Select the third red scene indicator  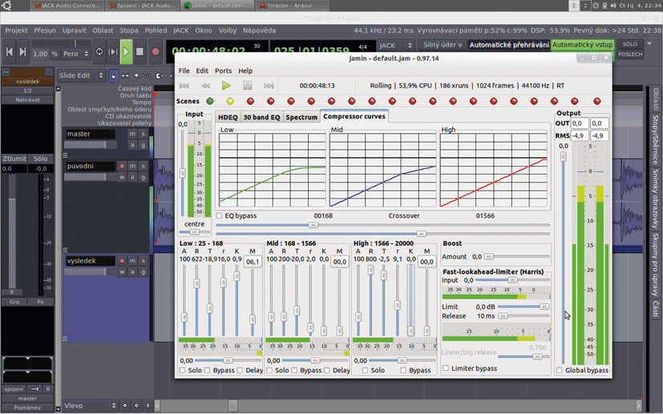click(250, 102)
